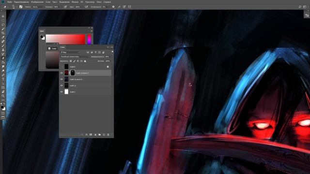Show the hidden top layer Слой 4

62,67
